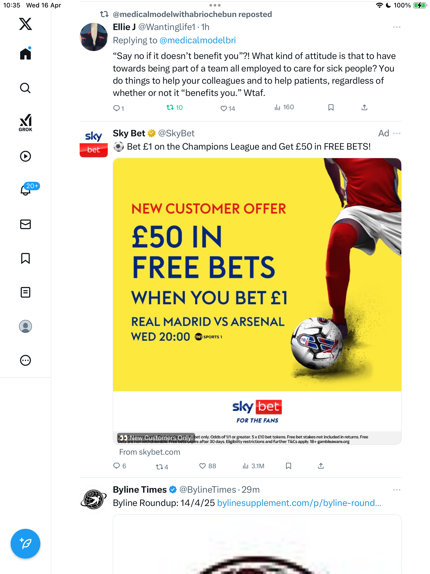Open more options on Ellie J's post
The width and height of the screenshot is (430, 574).
[397, 27]
